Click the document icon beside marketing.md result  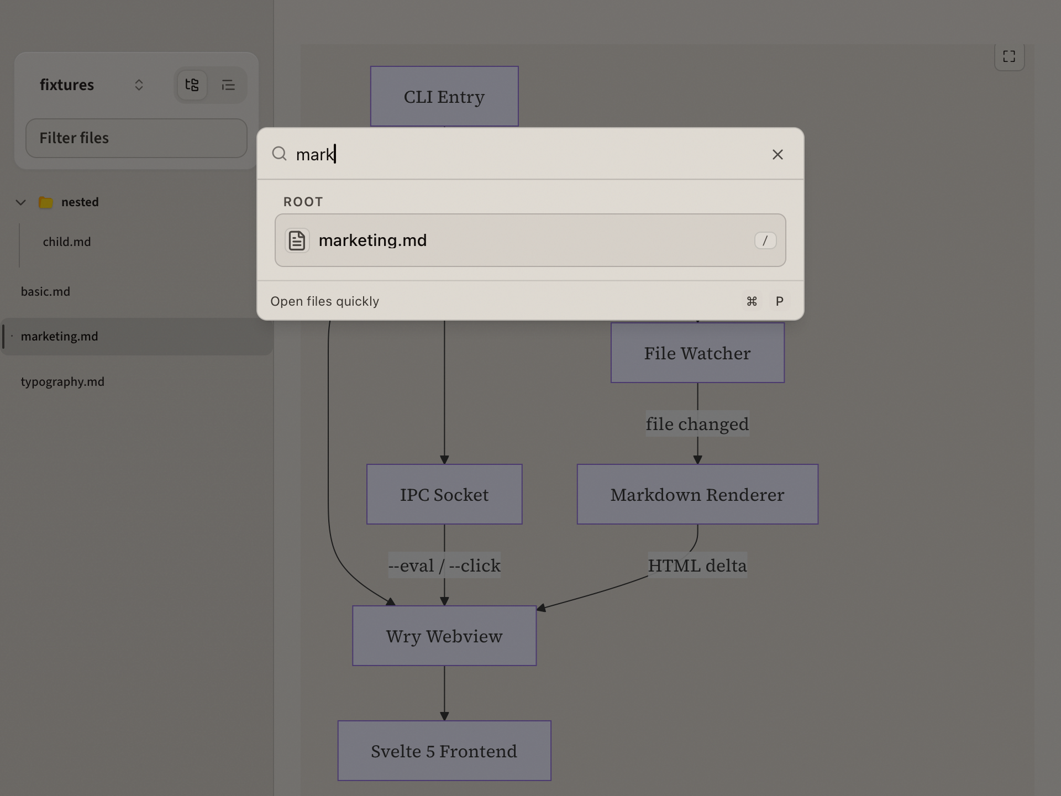pyautogui.click(x=297, y=240)
